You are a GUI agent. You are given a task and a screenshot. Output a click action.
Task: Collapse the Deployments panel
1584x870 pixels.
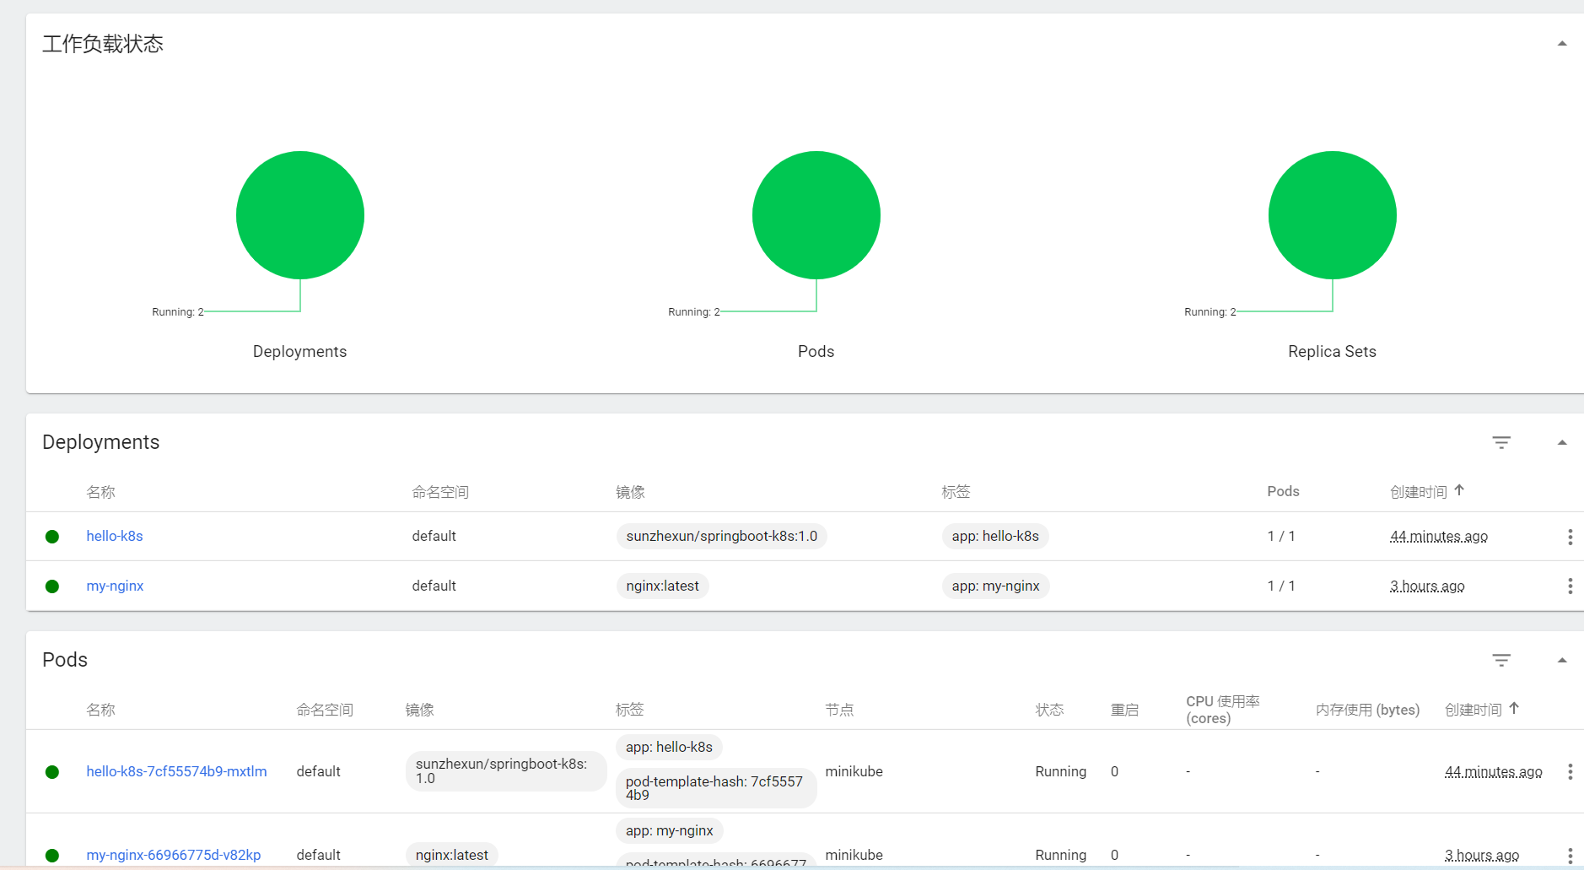click(x=1562, y=442)
